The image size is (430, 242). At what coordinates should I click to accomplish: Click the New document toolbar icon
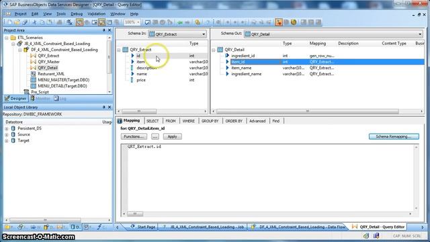pyautogui.click(x=10, y=22)
